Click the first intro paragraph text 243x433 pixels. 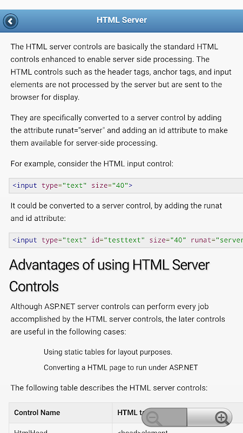(x=121, y=72)
